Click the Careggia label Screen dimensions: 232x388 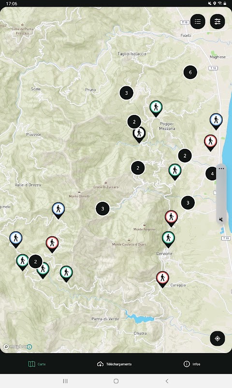[x=178, y=285]
